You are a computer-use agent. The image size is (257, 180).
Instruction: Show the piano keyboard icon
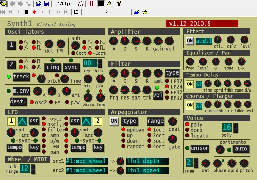(x=101, y=3)
